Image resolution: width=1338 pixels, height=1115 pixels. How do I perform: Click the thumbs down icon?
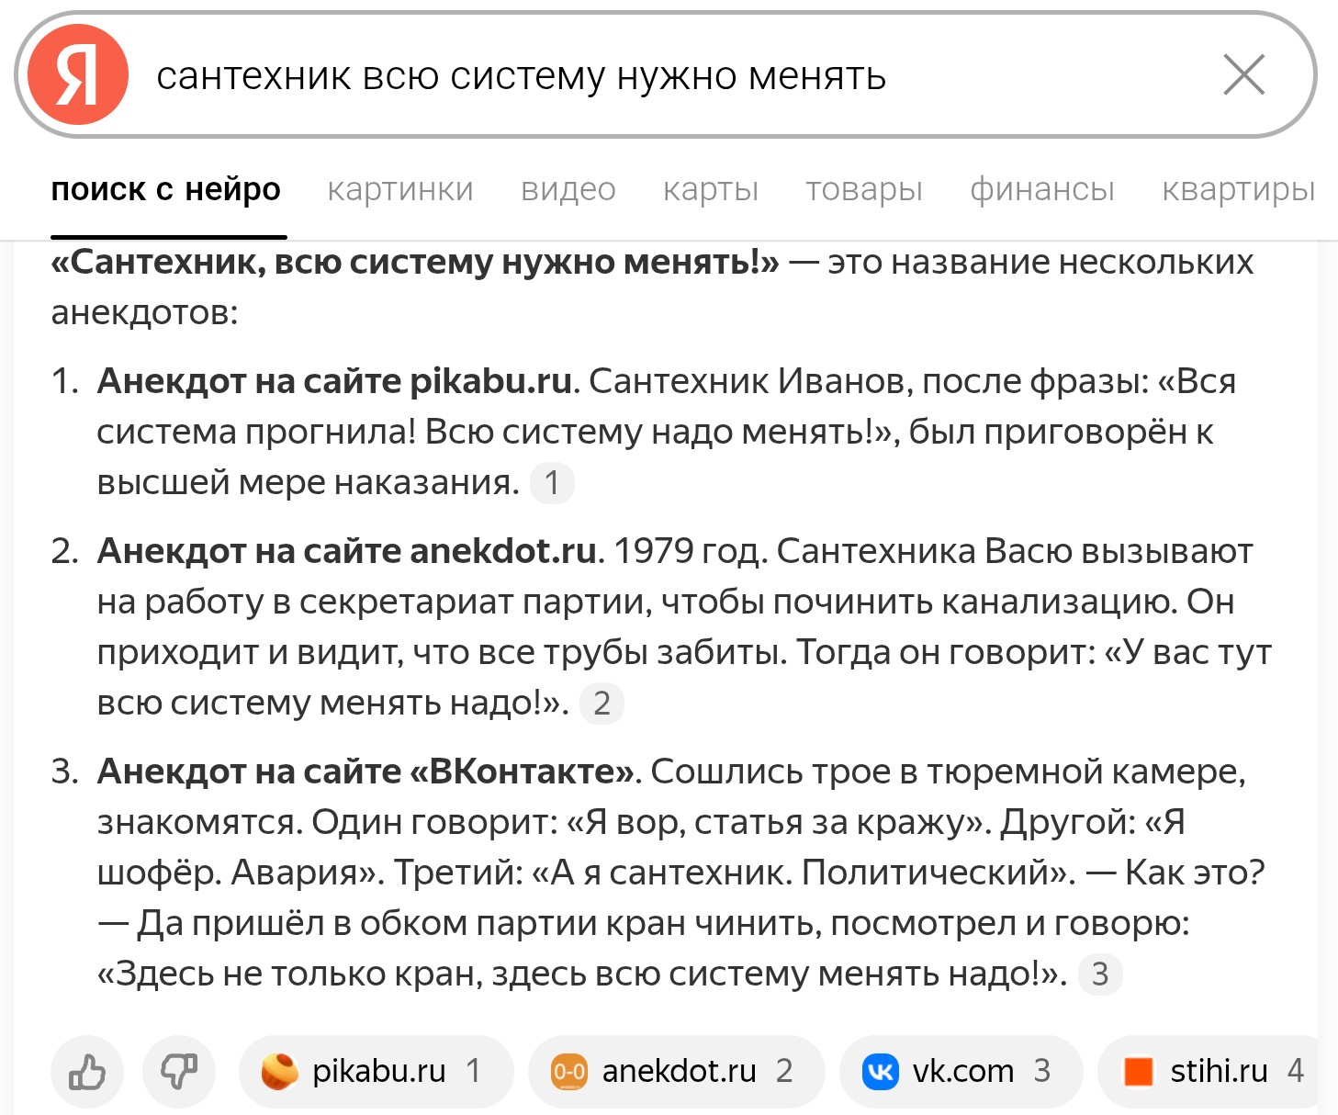tap(179, 1071)
